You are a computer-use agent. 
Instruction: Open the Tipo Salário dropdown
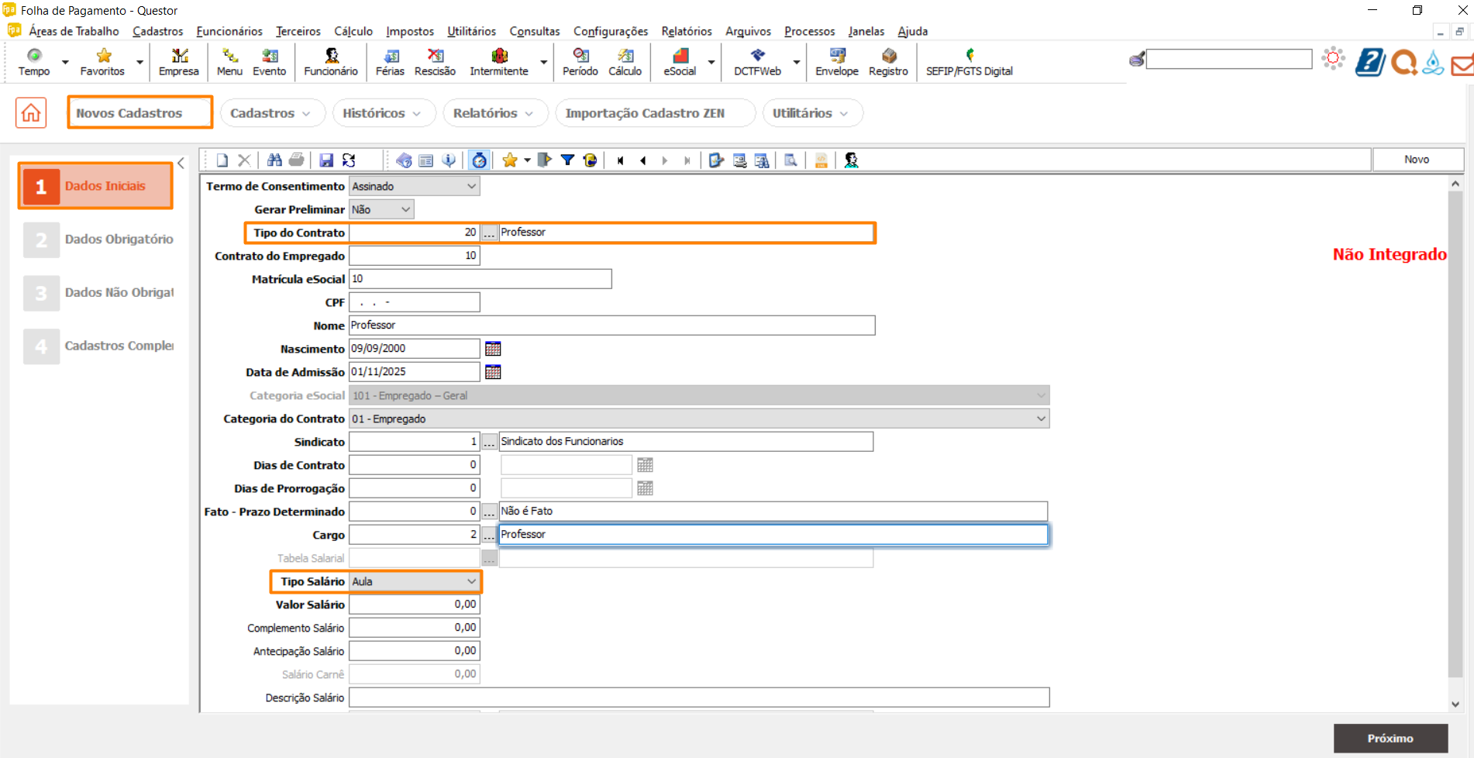tap(470, 581)
